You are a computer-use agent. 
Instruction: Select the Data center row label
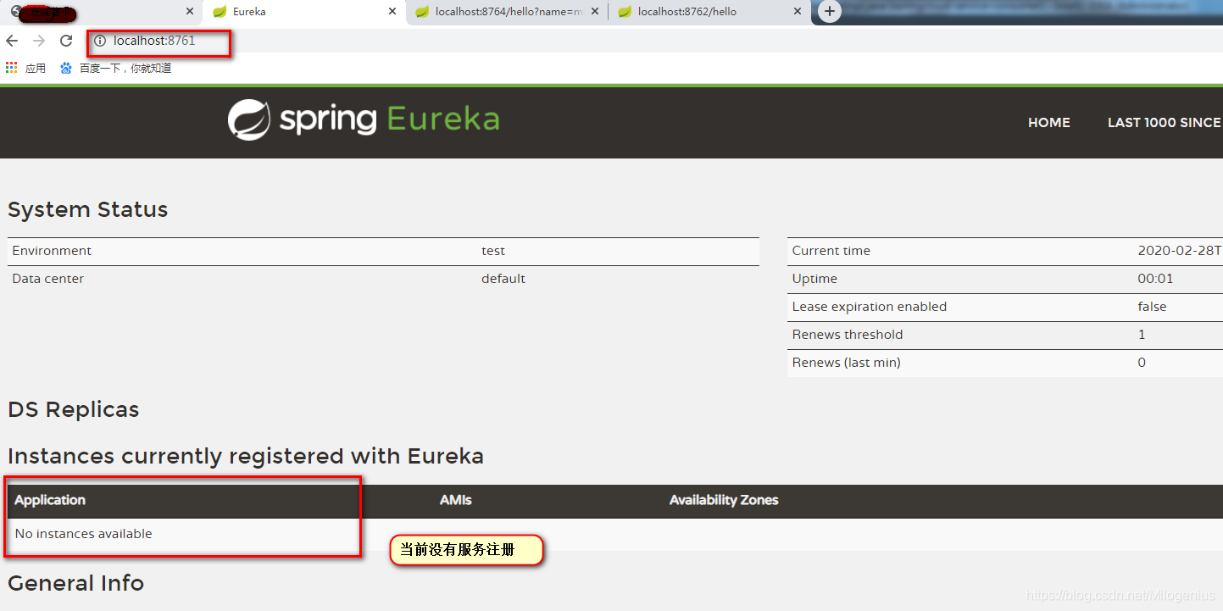[48, 279]
